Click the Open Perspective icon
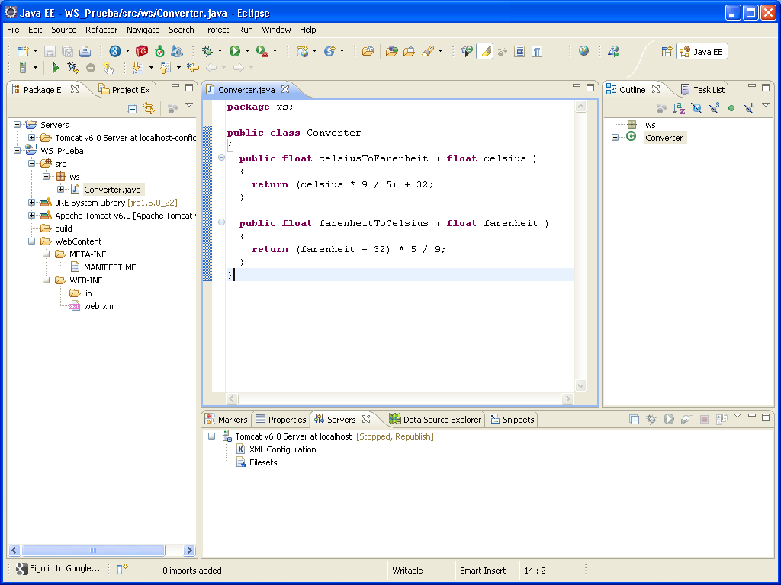 667,51
